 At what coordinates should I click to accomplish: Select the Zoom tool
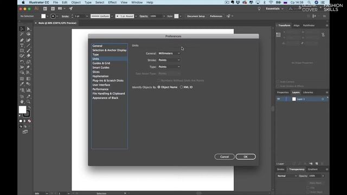(x=29, y=102)
